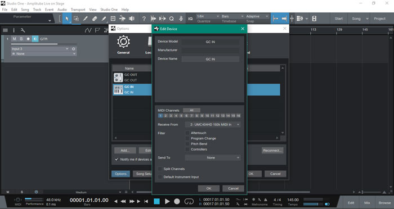Open the Input 3 track input dropdown

(x=40, y=49)
